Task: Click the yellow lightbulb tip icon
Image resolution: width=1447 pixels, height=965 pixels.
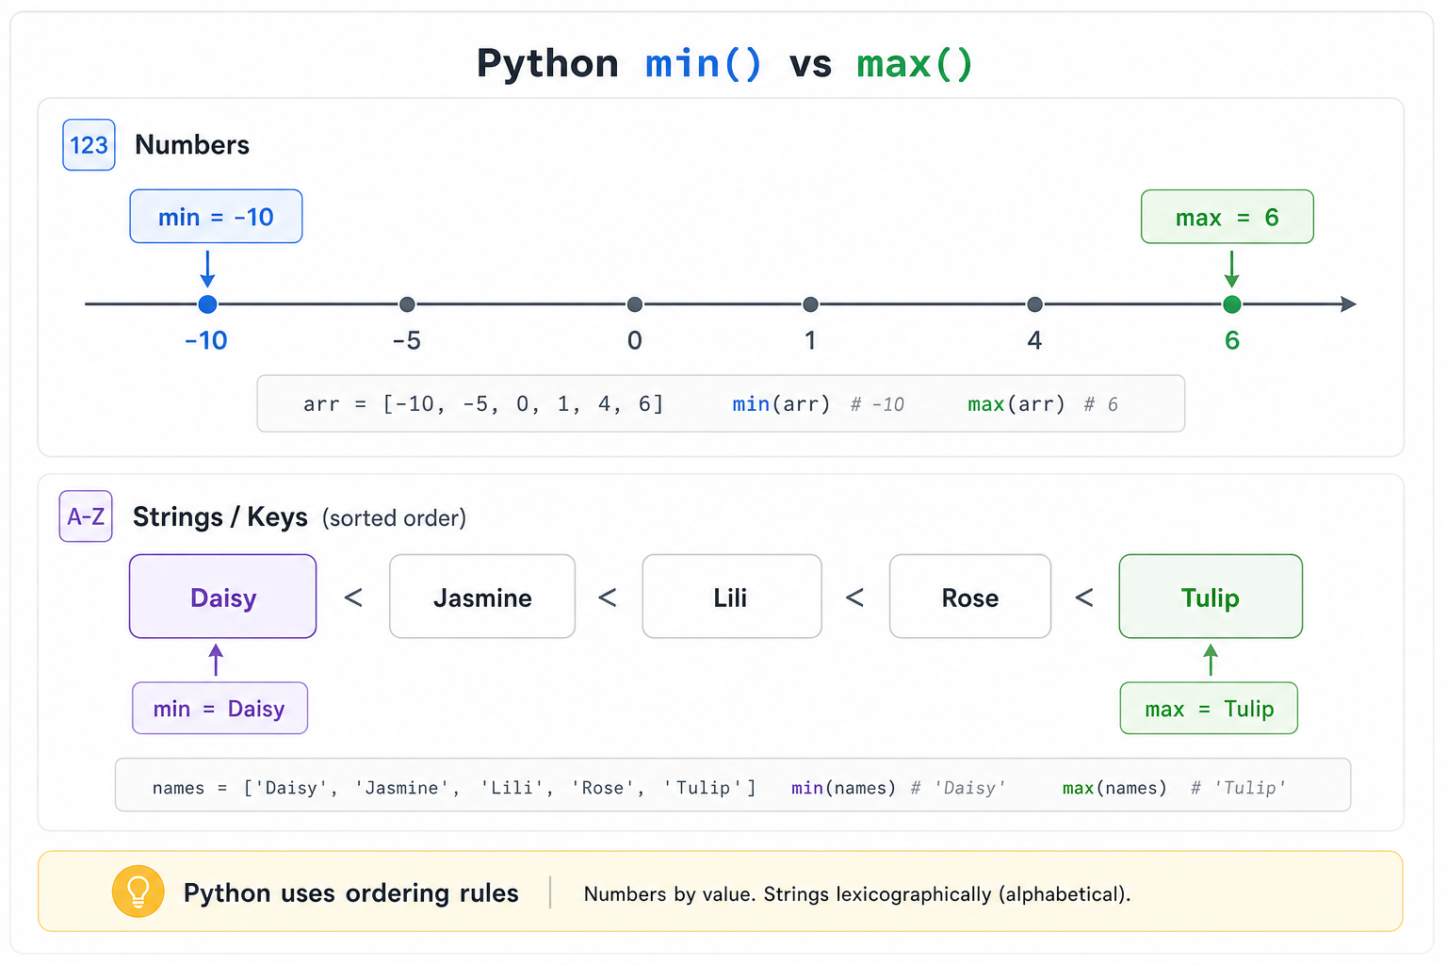Action: [x=138, y=891]
